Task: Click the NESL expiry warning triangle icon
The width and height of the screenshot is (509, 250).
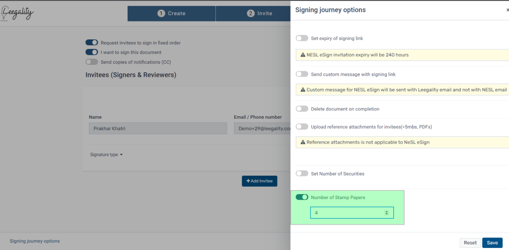Action: coord(303,55)
